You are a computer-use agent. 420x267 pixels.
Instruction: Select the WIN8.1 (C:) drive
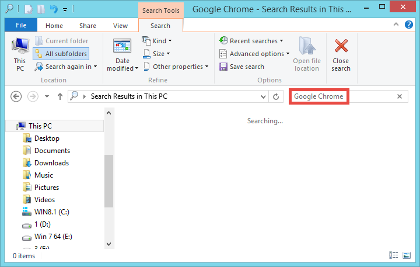(46, 212)
